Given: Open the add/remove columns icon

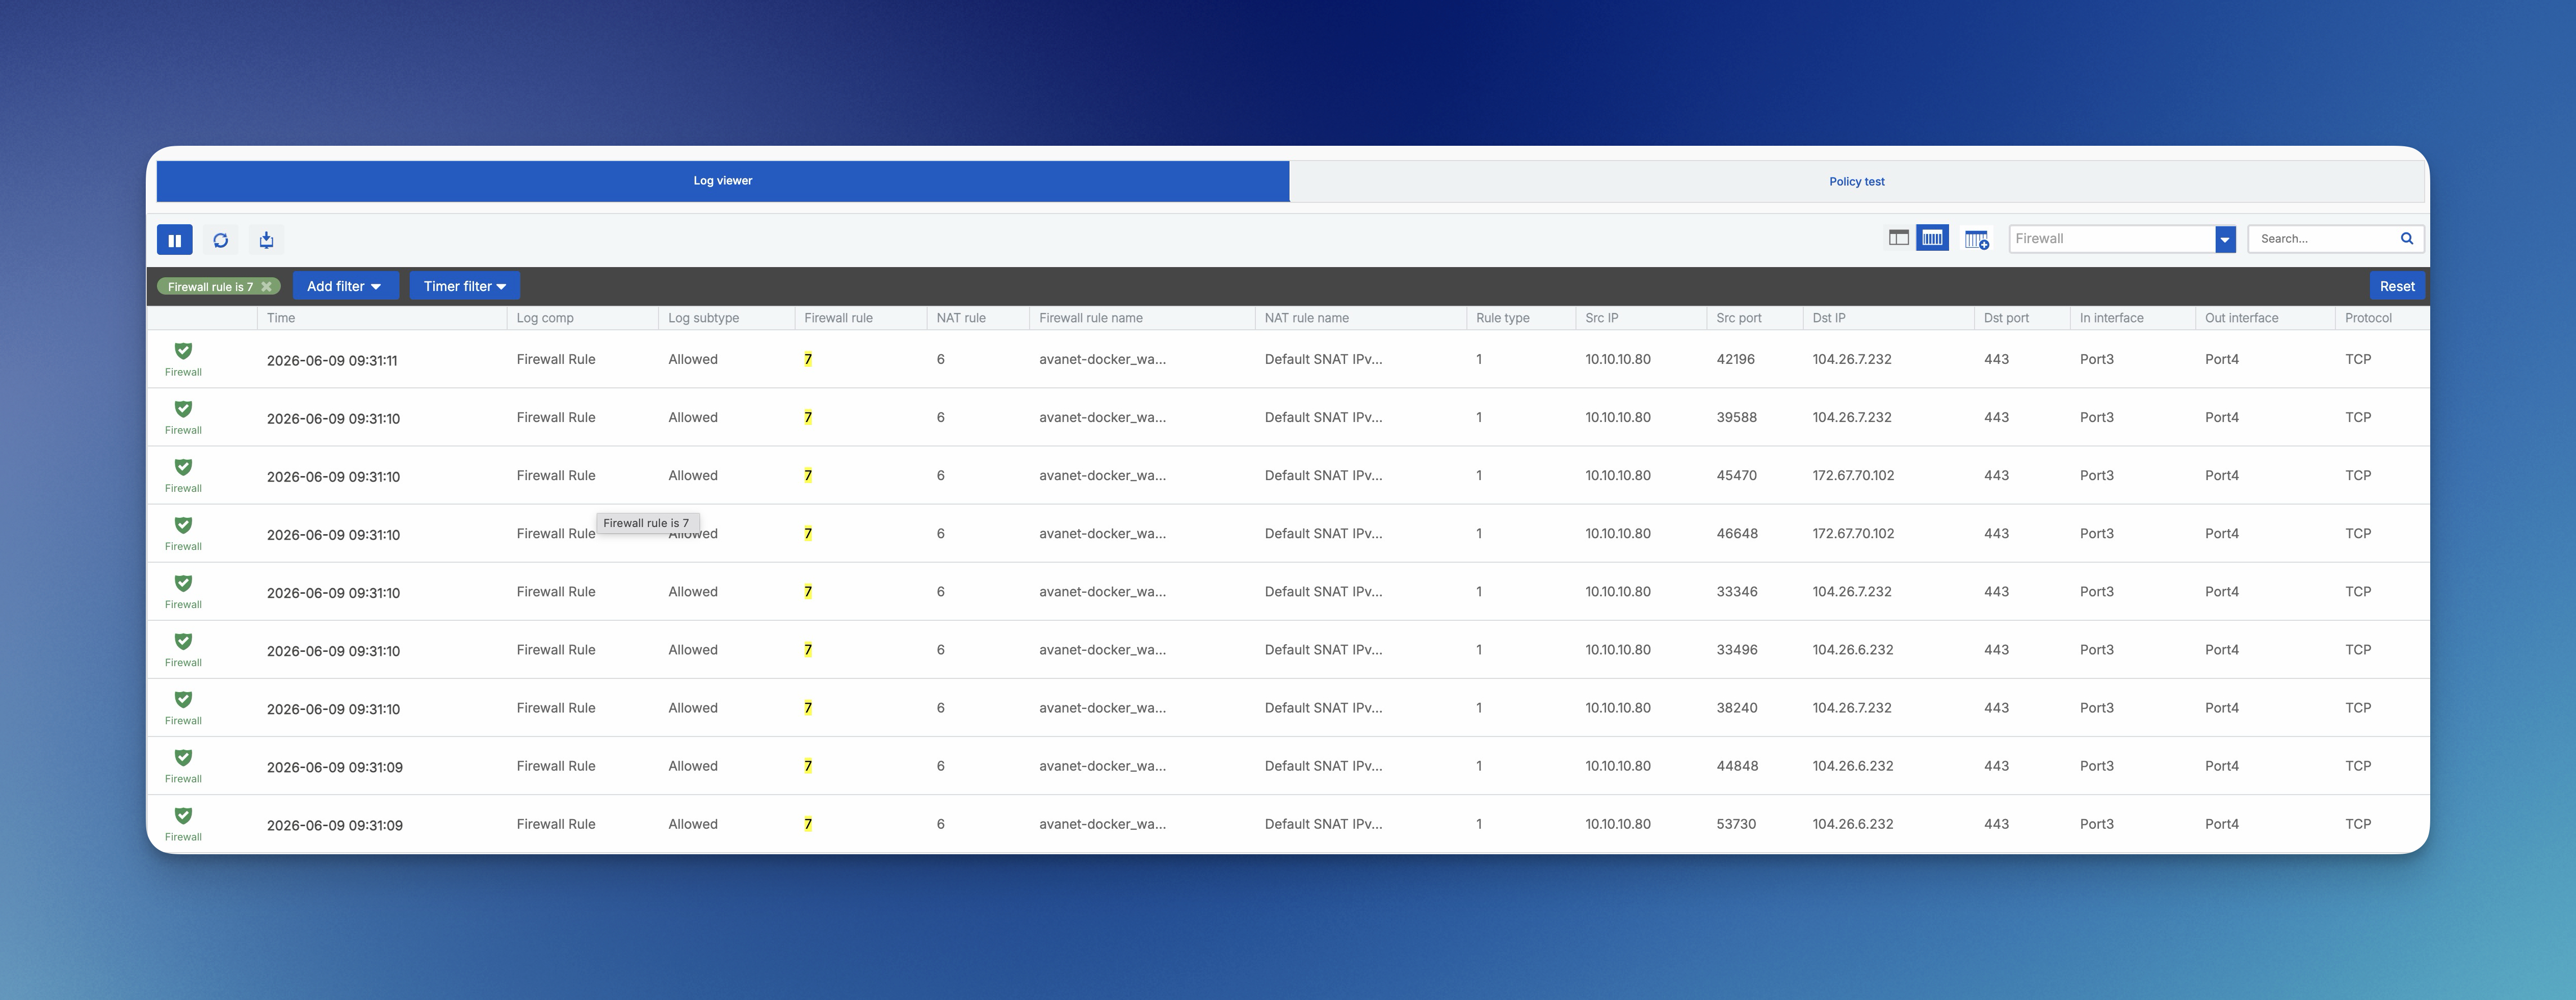Looking at the screenshot, I should click(1976, 240).
